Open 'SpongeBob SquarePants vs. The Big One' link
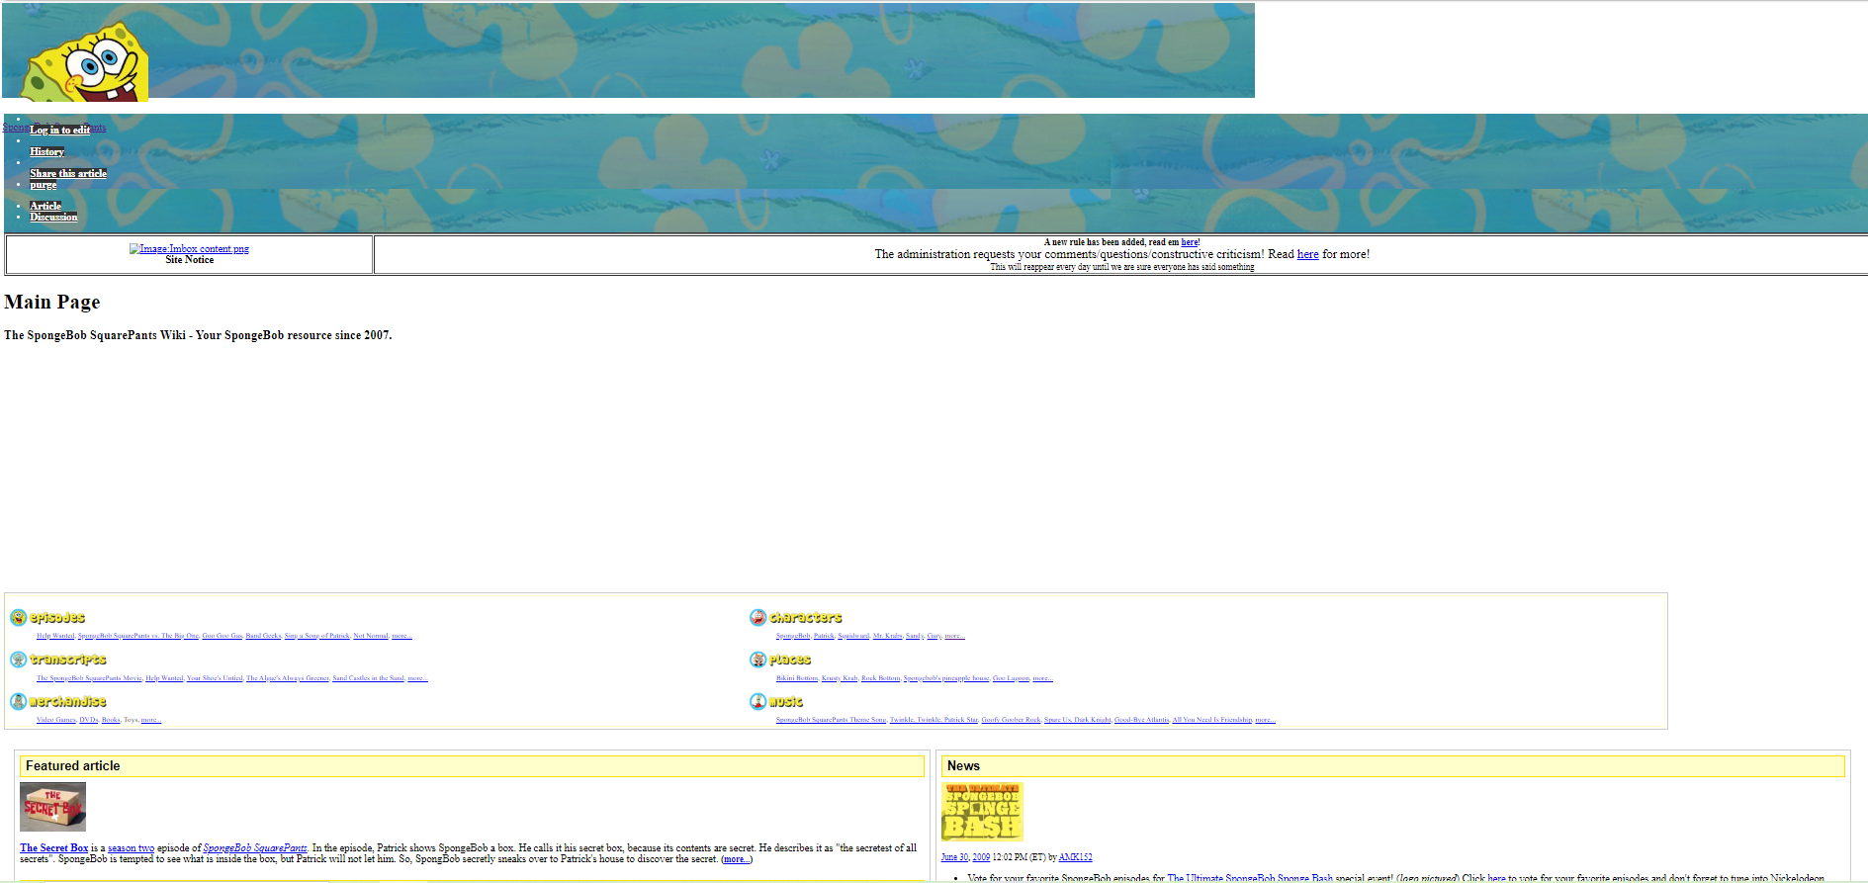 click(138, 636)
